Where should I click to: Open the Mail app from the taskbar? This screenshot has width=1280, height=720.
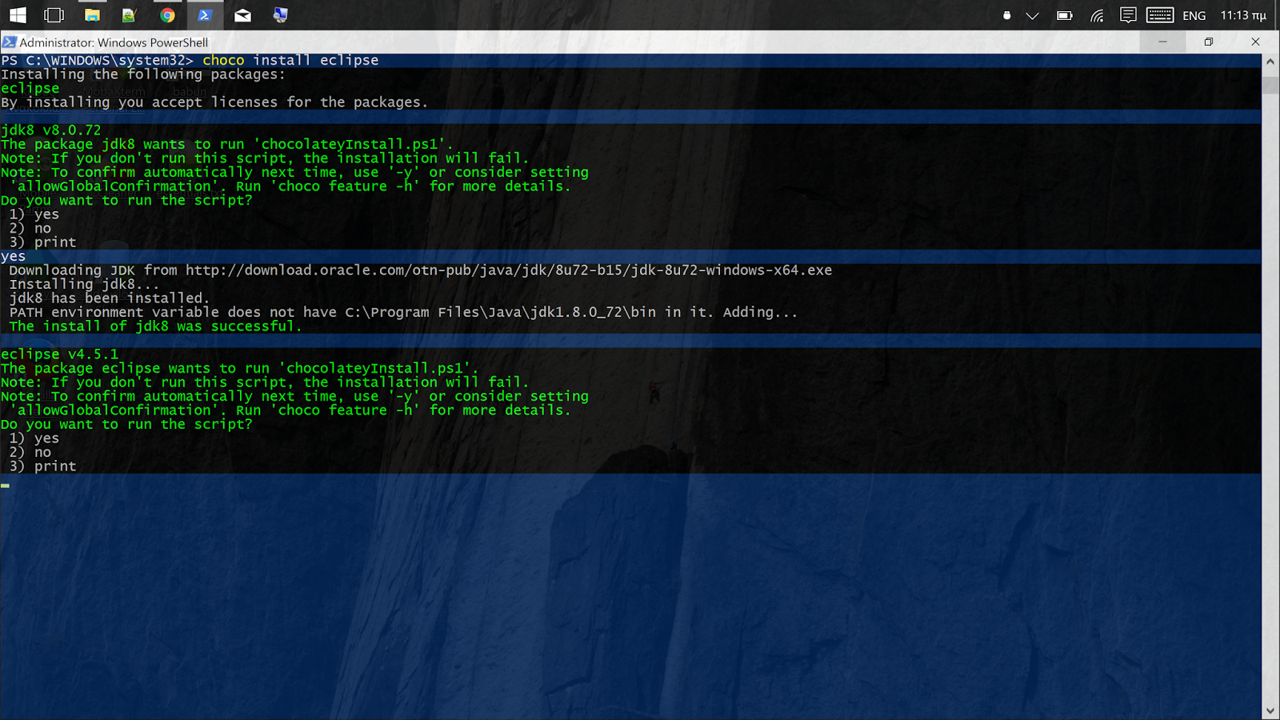coord(242,14)
